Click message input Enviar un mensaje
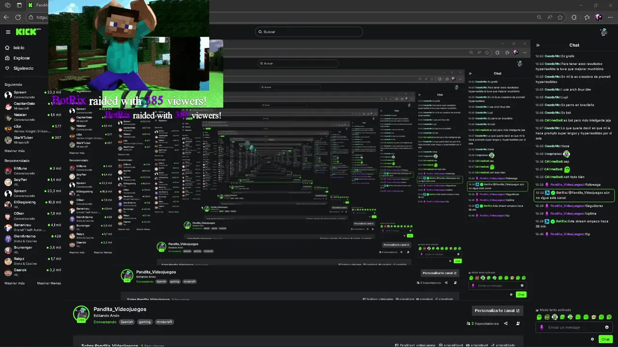Viewport: 618px width, 347px height. pos(575,327)
